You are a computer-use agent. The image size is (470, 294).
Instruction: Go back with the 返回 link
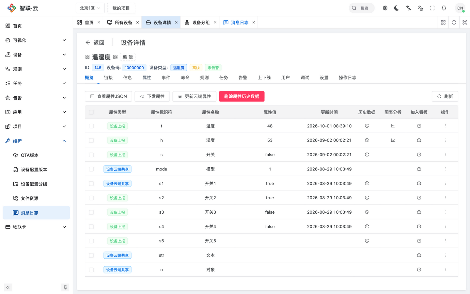coord(95,43)
